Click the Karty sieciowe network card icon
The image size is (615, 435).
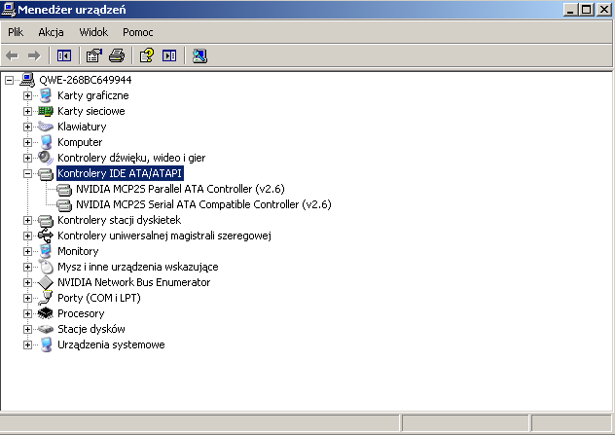[46, 111]
